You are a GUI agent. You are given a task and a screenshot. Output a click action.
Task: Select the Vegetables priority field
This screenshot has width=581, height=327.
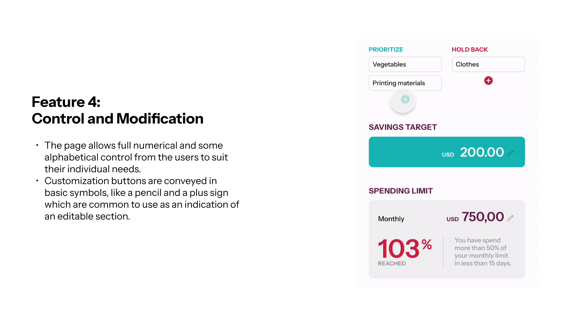tap(405, 64)
